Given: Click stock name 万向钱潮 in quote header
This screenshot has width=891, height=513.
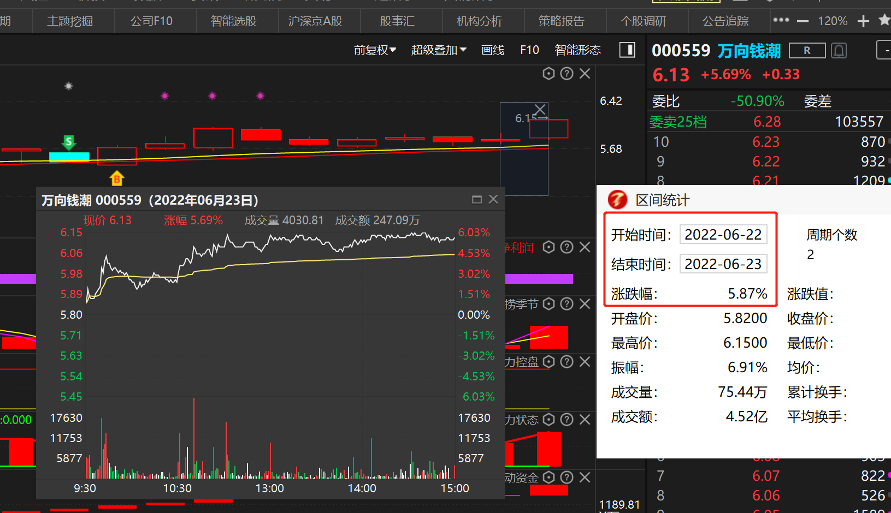Looking at the screenshot, I should [x=749, y=51].
